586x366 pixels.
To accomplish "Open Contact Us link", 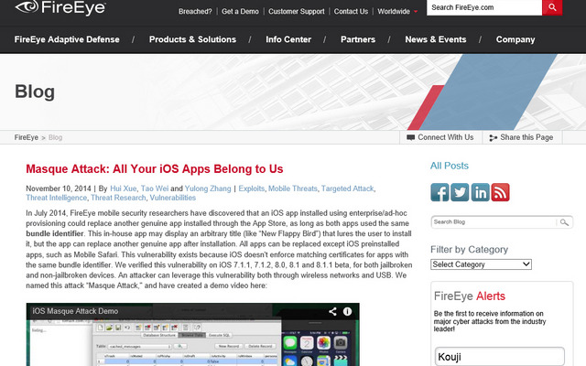I will [x=351, y=12].
